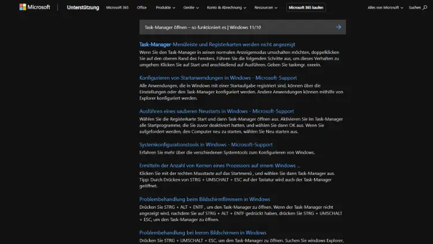Click the snippet starting "Drücken Sie STRG + ALT + ENTF"

tap(241, 213)
